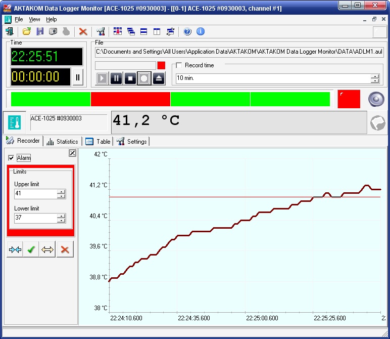The height and width of the screenshot is (339, 390).
Task: Tile windows horizontally via toolbar icon
Action: click(x=144, y=31)
